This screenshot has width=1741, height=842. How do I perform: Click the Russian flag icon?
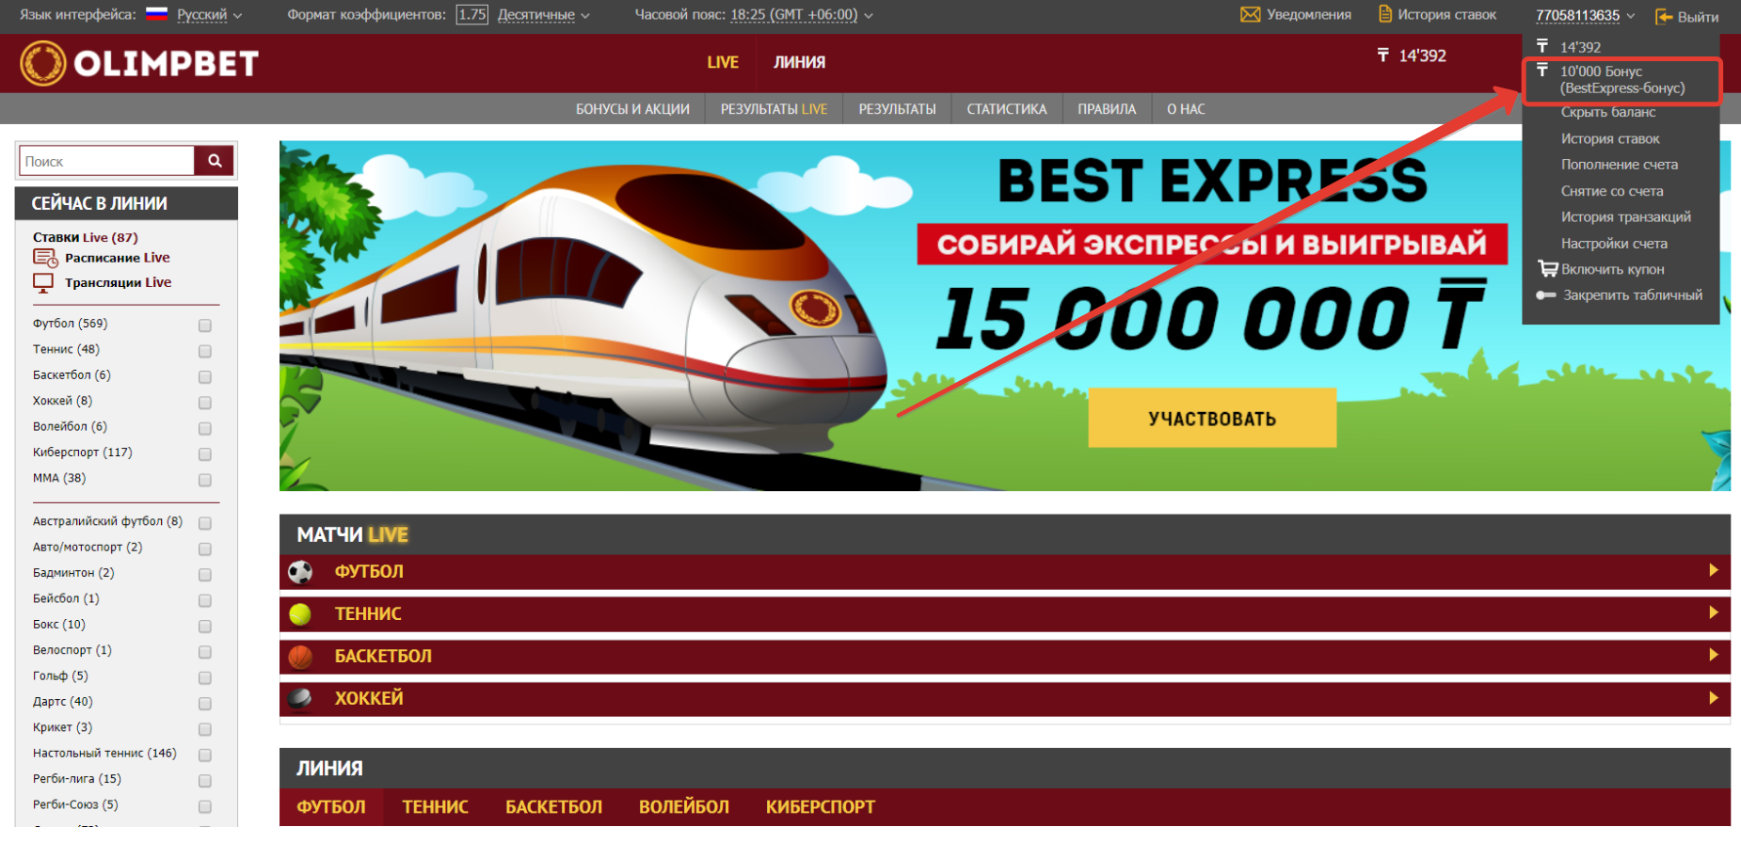[156, 14]
